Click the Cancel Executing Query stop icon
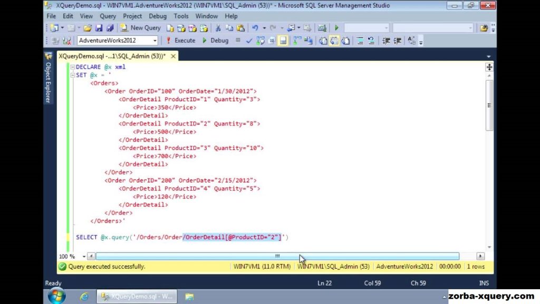540x304 pixels. [238, 40]
